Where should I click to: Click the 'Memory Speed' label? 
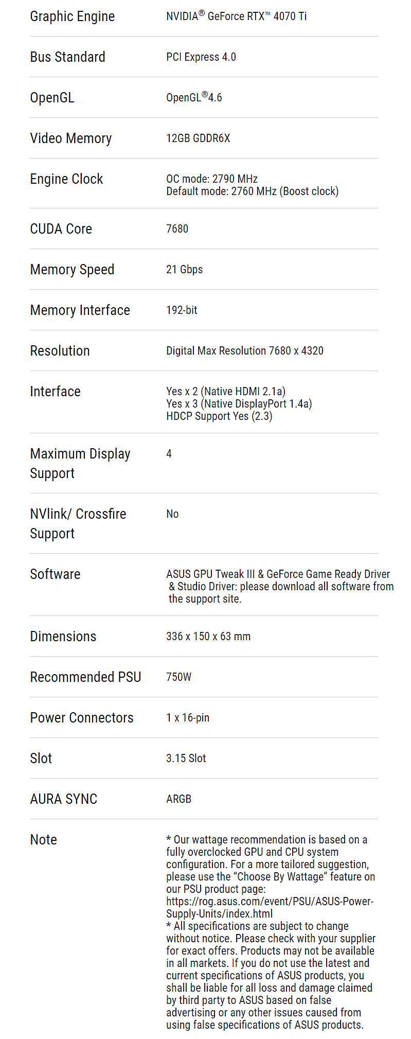point(72,270)
